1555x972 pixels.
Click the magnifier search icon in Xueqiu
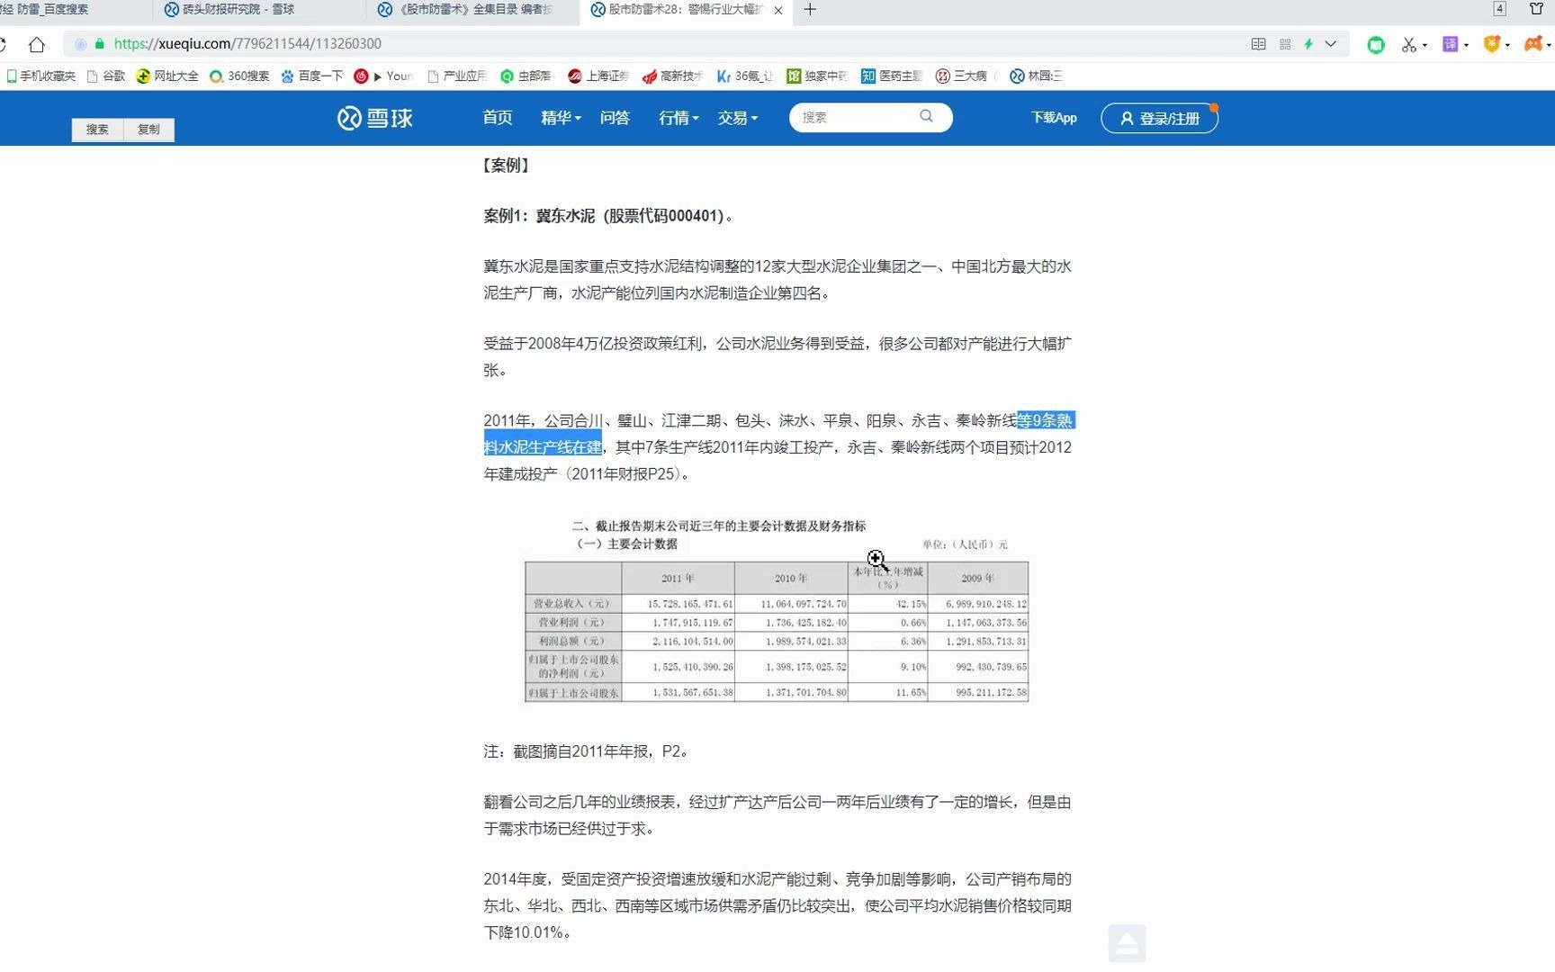coord(926,116)
